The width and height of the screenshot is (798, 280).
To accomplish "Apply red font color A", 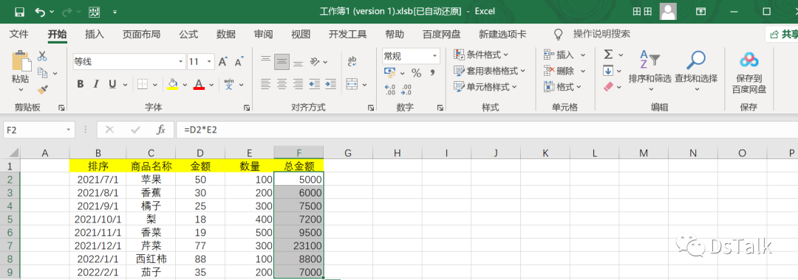I will click(x=199, y=84).
